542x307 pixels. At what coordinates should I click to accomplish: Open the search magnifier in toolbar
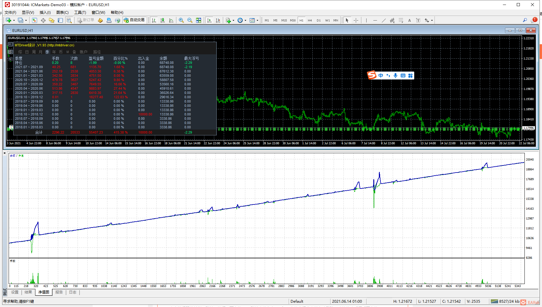(x=525, y=20)
